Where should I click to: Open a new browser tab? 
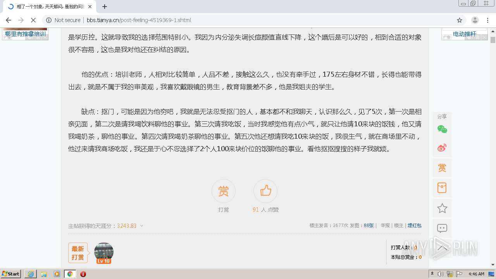(105, 7)
